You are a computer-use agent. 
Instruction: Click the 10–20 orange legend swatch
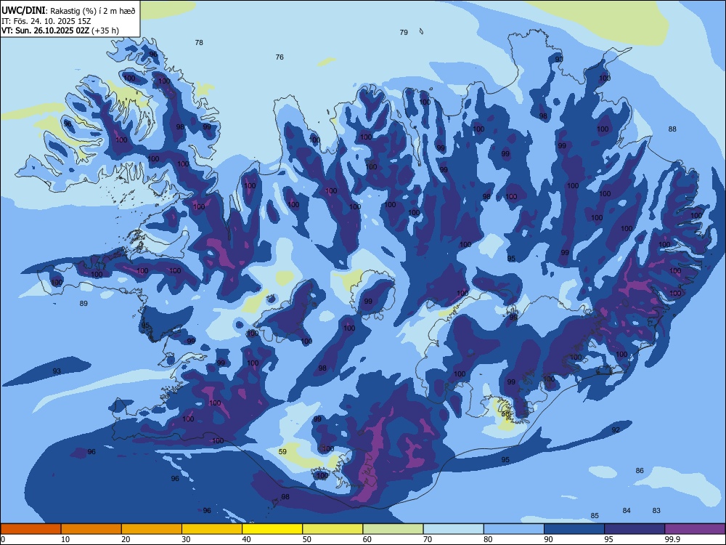pos(91,529)
